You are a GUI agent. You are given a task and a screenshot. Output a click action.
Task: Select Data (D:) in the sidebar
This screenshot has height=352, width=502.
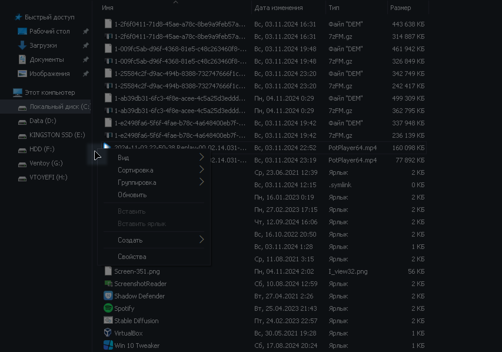pos(42,121)
